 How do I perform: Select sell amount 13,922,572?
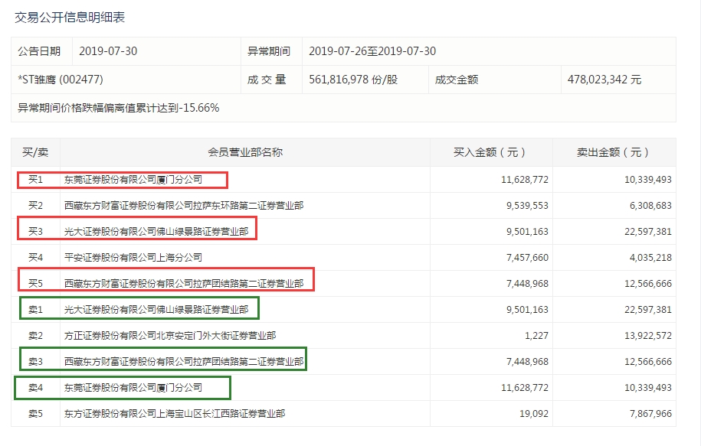[648, 335]
